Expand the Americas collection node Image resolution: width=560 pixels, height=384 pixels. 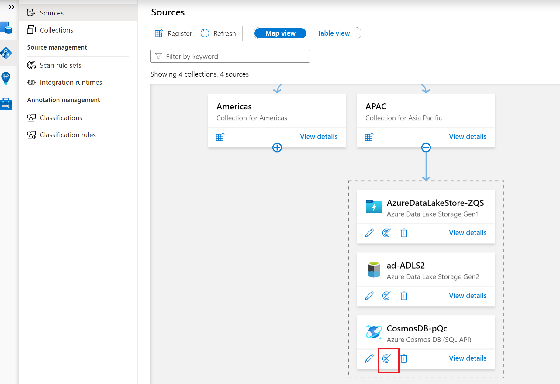[x=277, y=148]
